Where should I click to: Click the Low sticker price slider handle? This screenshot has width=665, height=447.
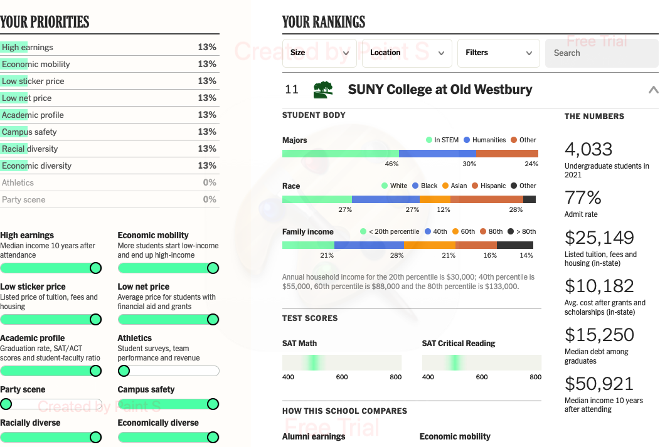96,320
